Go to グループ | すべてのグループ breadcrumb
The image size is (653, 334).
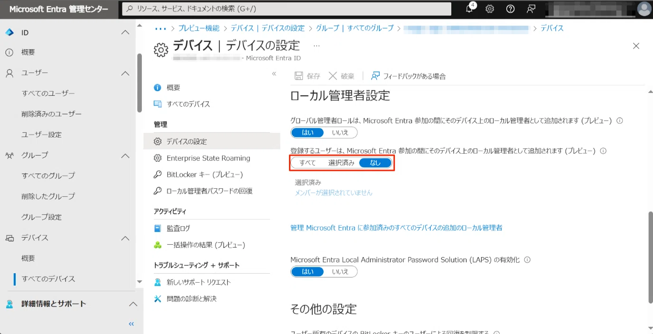[355, 28]
